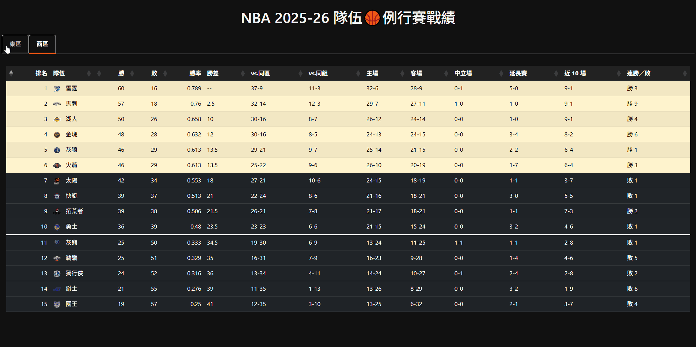696x347 pixels.
Task: Click the 獨行俠 team logo icon
Action: coord(57,274)
